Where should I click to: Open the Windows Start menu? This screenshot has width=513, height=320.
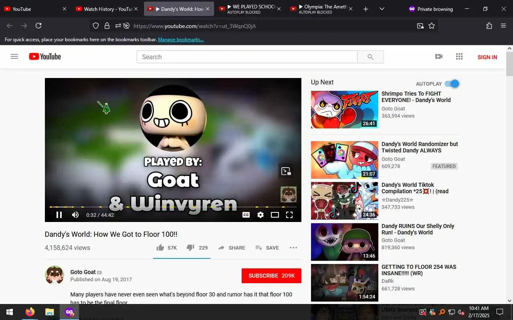tap(10, 312)
